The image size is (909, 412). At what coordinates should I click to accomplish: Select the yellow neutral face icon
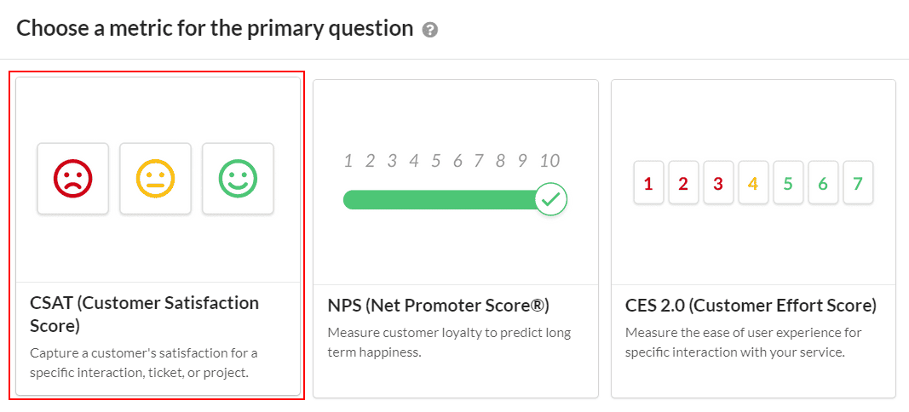pos(155,179)
